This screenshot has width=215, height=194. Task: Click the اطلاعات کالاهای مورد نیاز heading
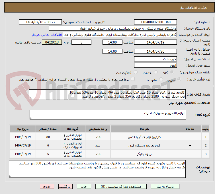189,103
